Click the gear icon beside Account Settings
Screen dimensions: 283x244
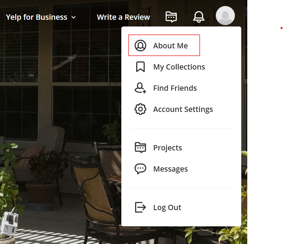pos(140,109)
